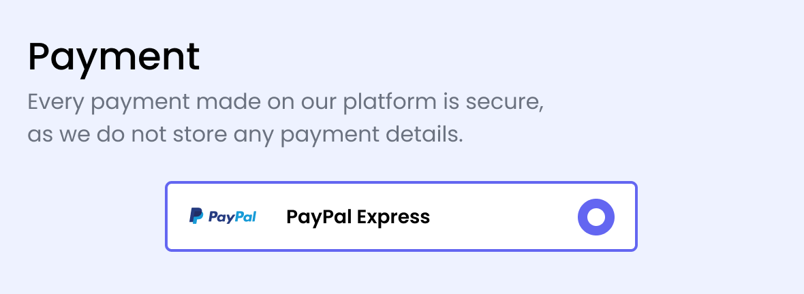The height and width of the screenshot is (294, 804).
Task: Click the words 'payment details' in the subtitle
Action: (372, 135)
